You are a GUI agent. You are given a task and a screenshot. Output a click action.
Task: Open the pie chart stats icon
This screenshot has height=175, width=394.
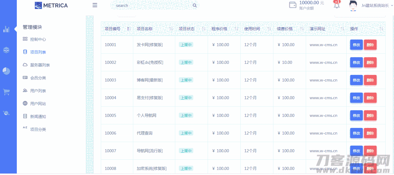6,71
